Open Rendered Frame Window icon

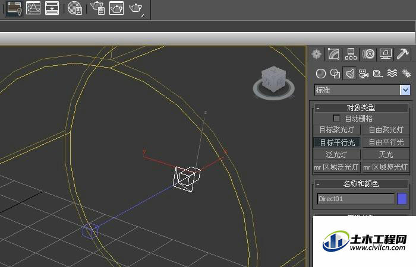click(116, 8)
